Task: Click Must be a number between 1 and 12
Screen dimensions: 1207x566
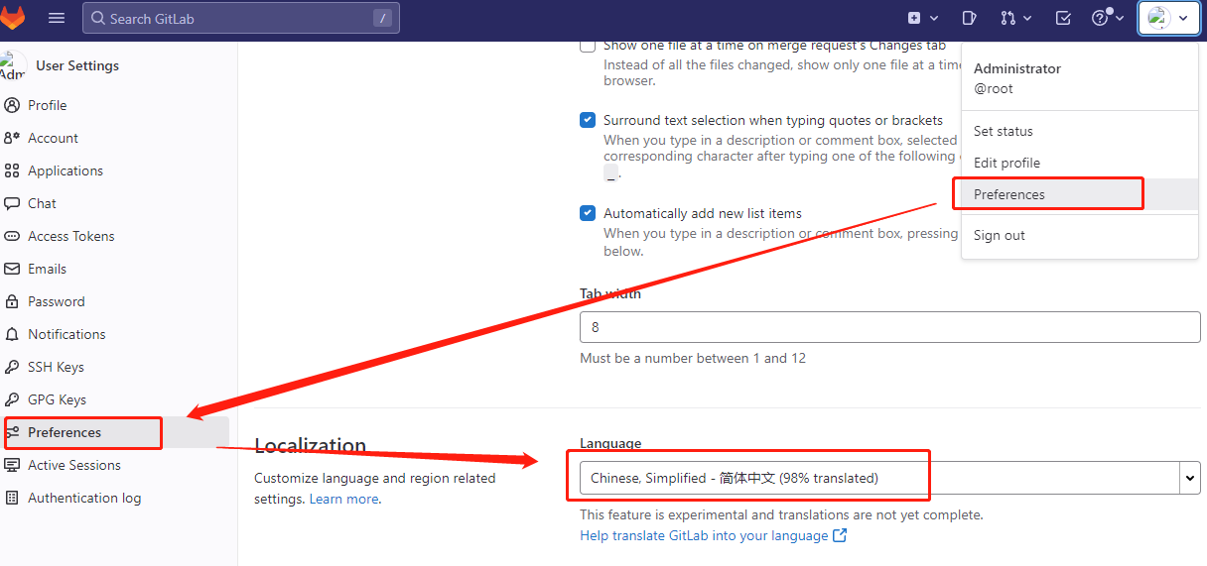Action: 693,358
